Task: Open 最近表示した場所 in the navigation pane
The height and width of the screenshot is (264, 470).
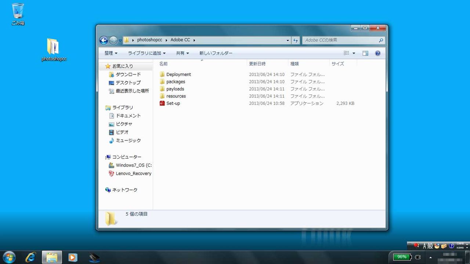Action: tap(133, 91)
